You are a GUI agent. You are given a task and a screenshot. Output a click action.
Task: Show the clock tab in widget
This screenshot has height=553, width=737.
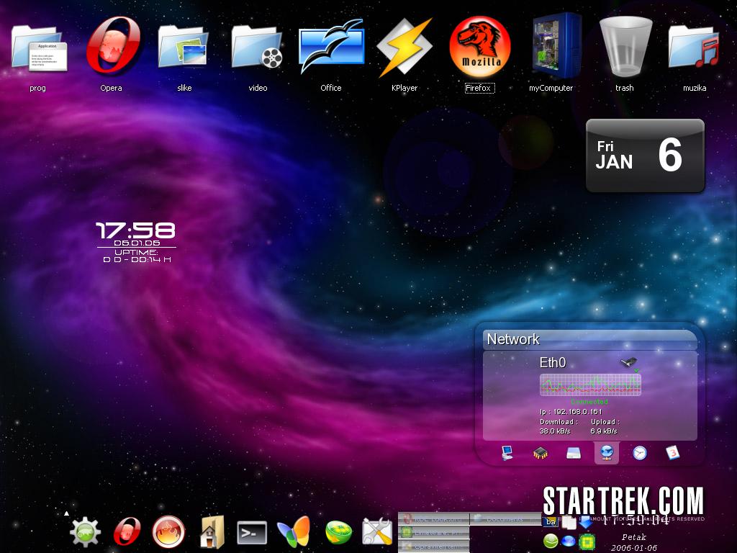point(640,453)
